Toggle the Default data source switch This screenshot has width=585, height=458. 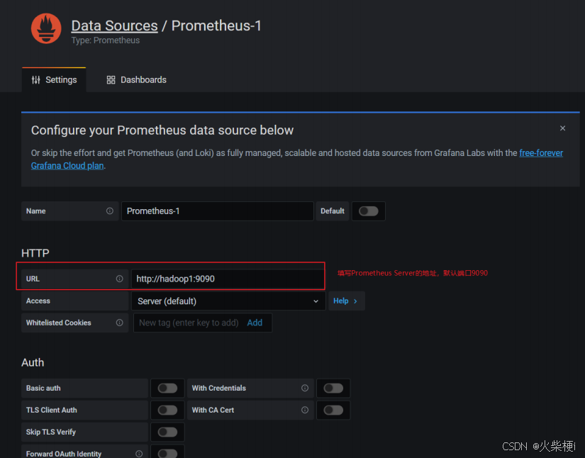tap(368, 211)
